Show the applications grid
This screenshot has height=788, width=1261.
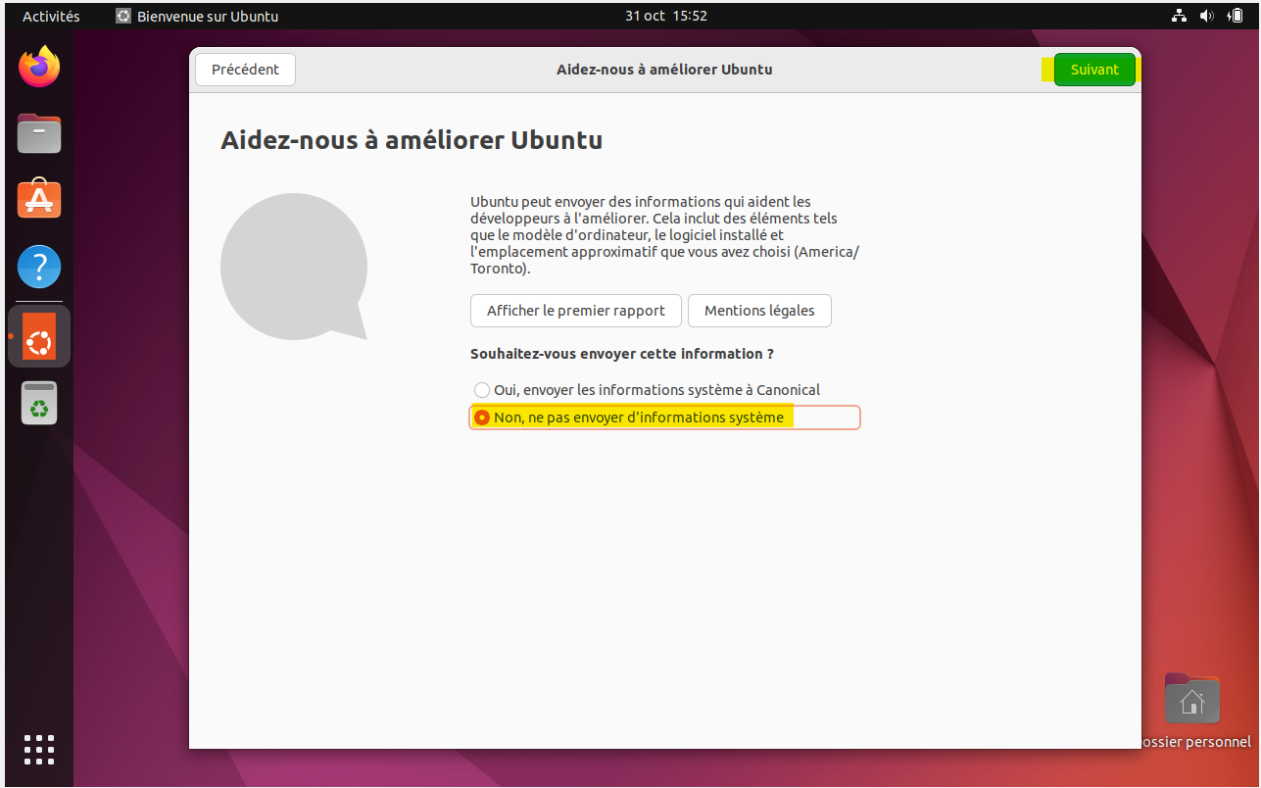coord(39,749)
